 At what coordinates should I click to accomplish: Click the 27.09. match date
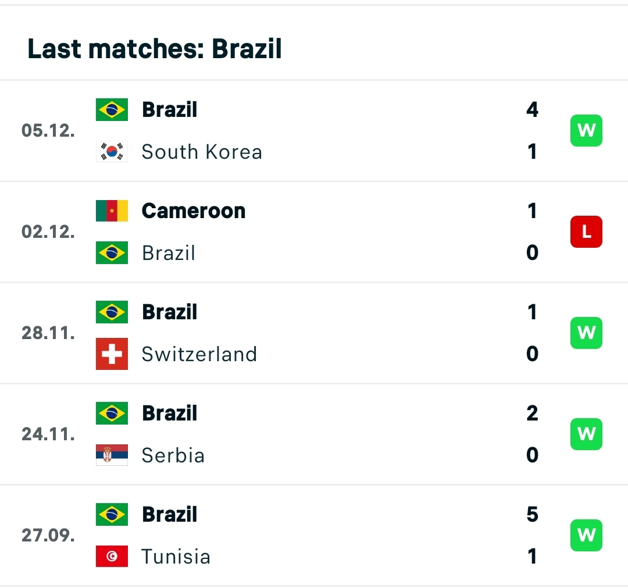click(x=48, y=535)
